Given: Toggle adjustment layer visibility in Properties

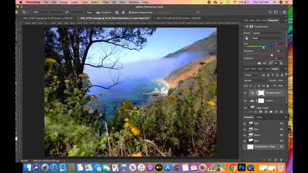Looking at the screenshot, I should 276,63.
